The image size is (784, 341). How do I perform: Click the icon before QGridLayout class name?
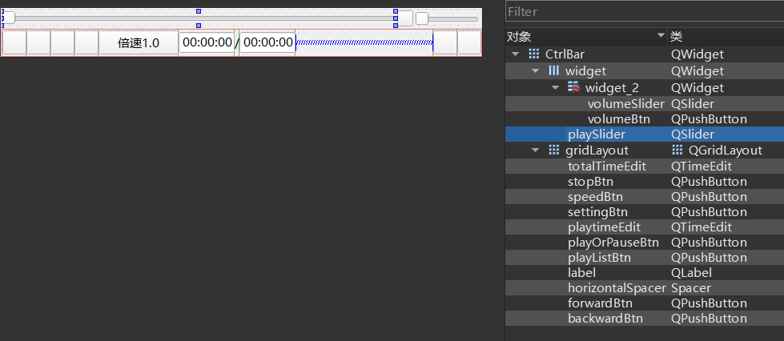click(x=677, y=150)
